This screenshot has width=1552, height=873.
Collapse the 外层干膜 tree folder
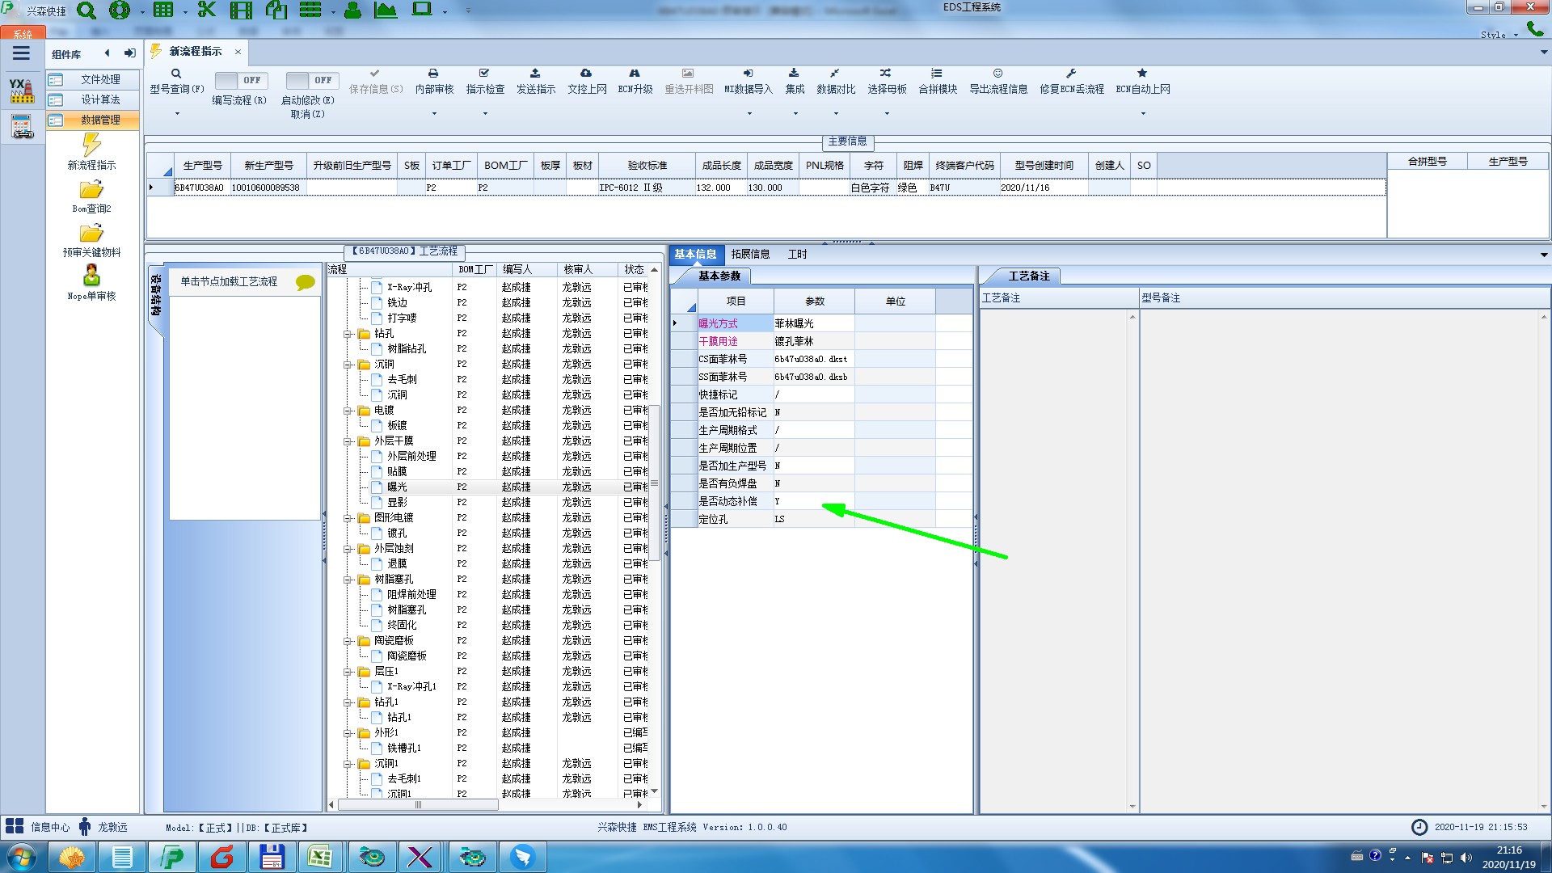[x=348, y=441]
